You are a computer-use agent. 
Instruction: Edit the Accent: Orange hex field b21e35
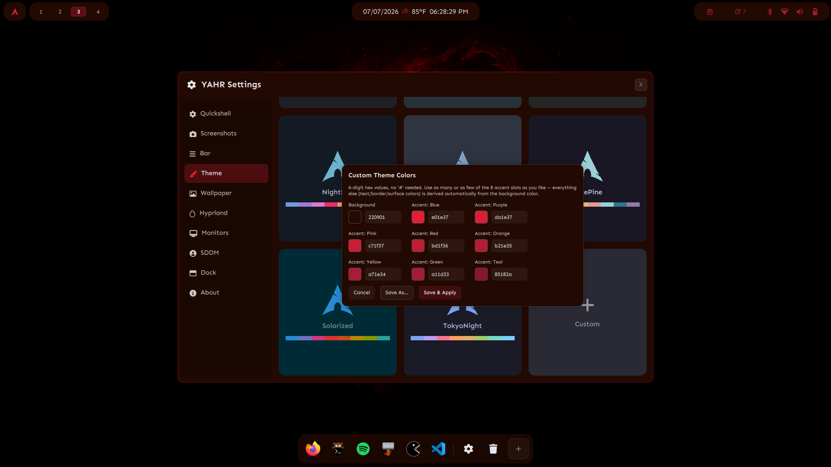click(509, 246)
